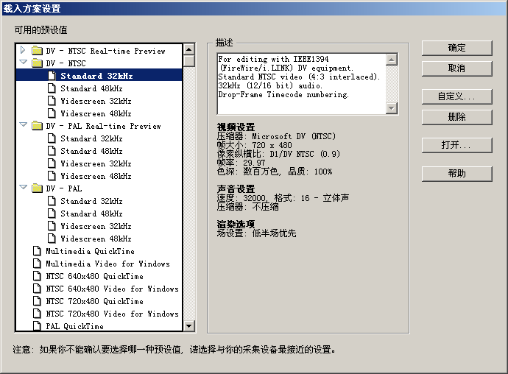508x374 pixels.
Task: Click preset list scrollbar thumb
Action: tap(189, 61)
